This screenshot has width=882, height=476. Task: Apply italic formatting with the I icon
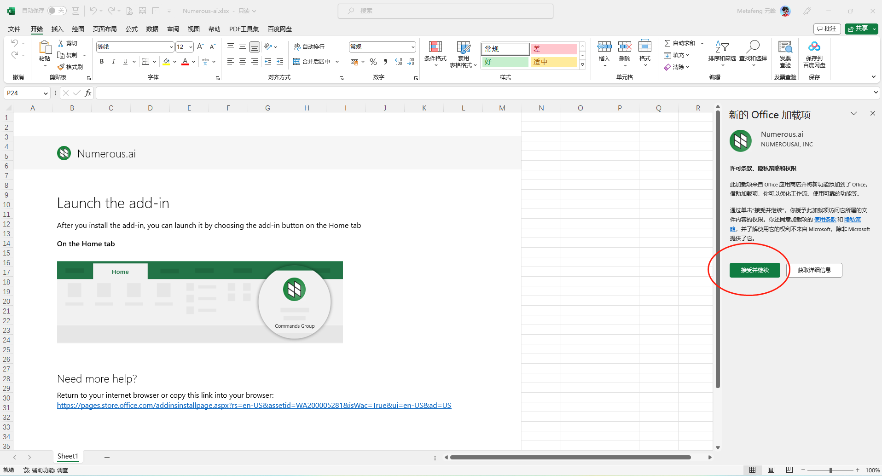tap(113, 61)
